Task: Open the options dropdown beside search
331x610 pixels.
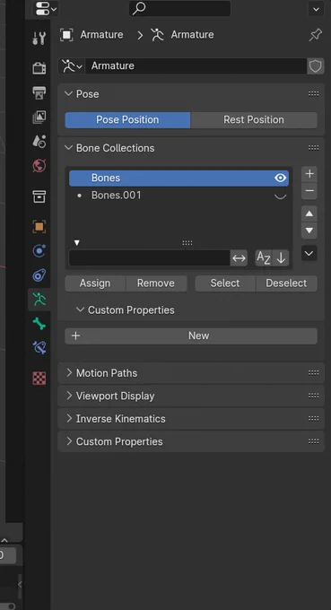Action: click(317, 9)
